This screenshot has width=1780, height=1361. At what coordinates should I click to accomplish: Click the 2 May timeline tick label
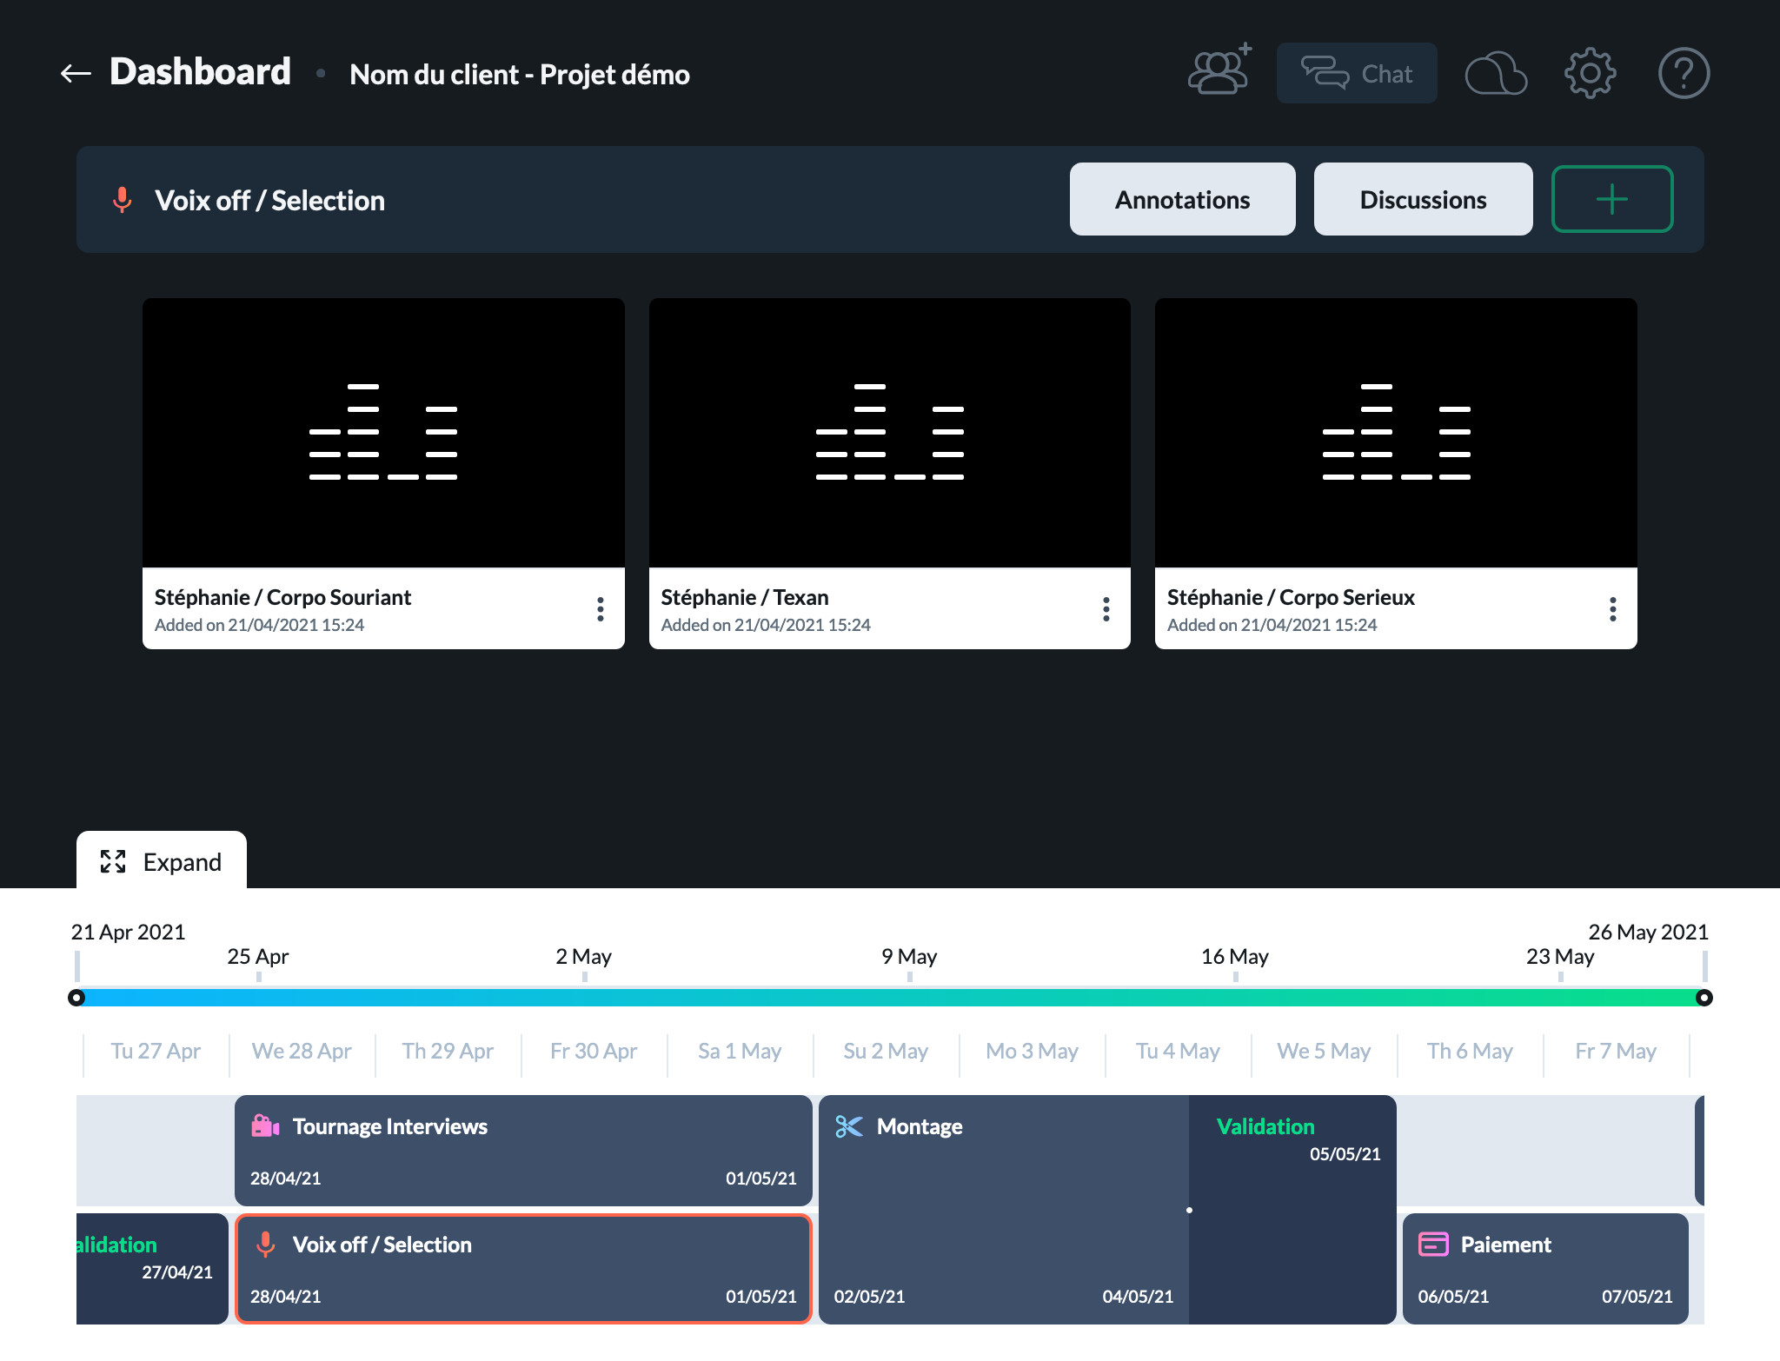click(x=584, y=957)
